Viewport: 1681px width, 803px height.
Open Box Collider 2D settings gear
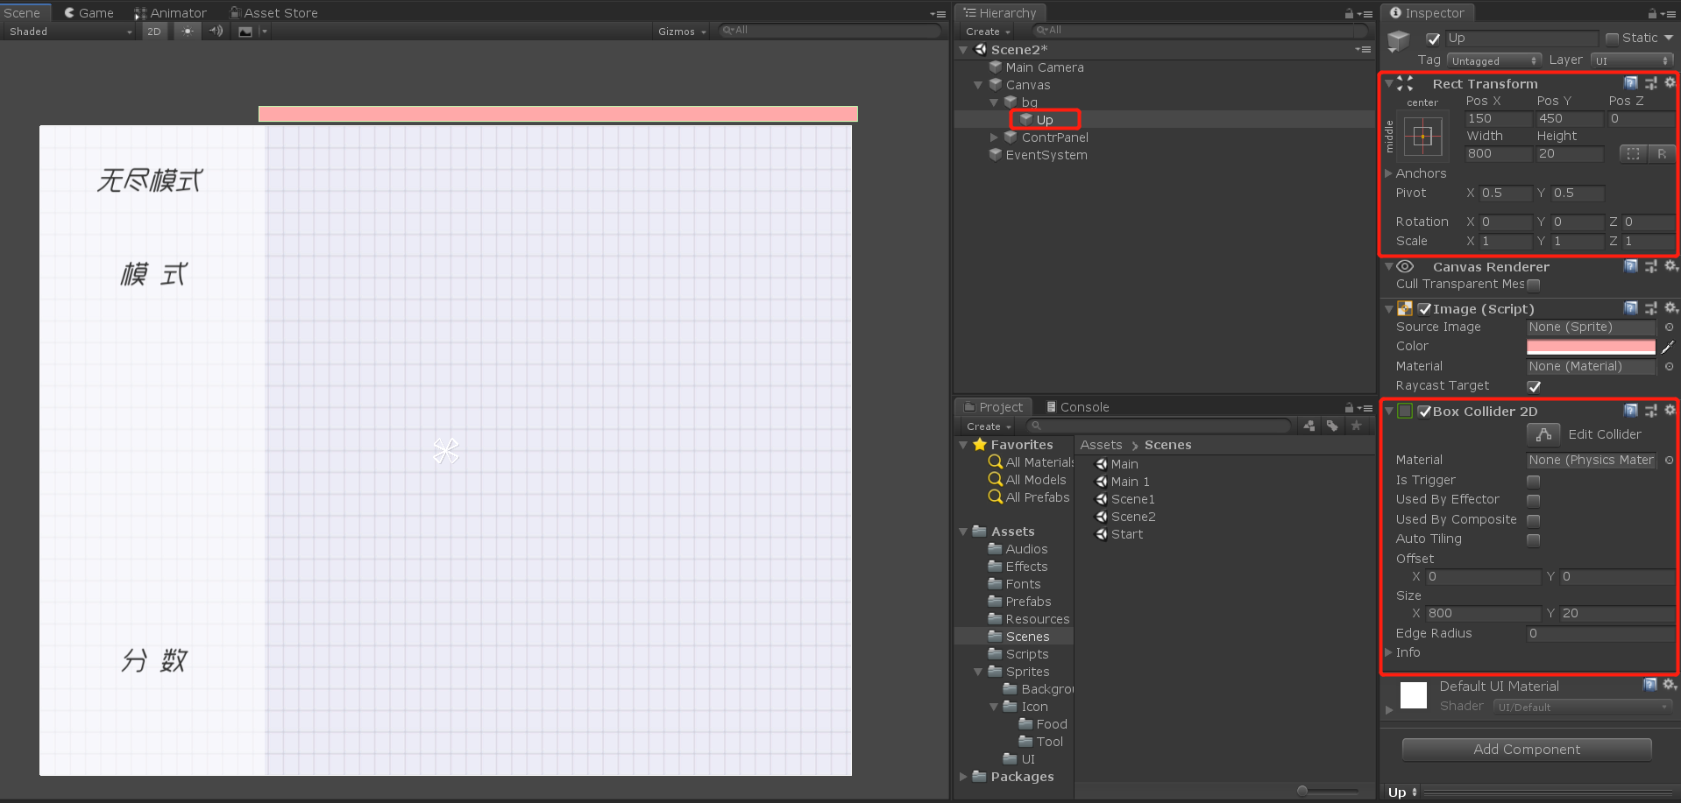click(1670, 410)
